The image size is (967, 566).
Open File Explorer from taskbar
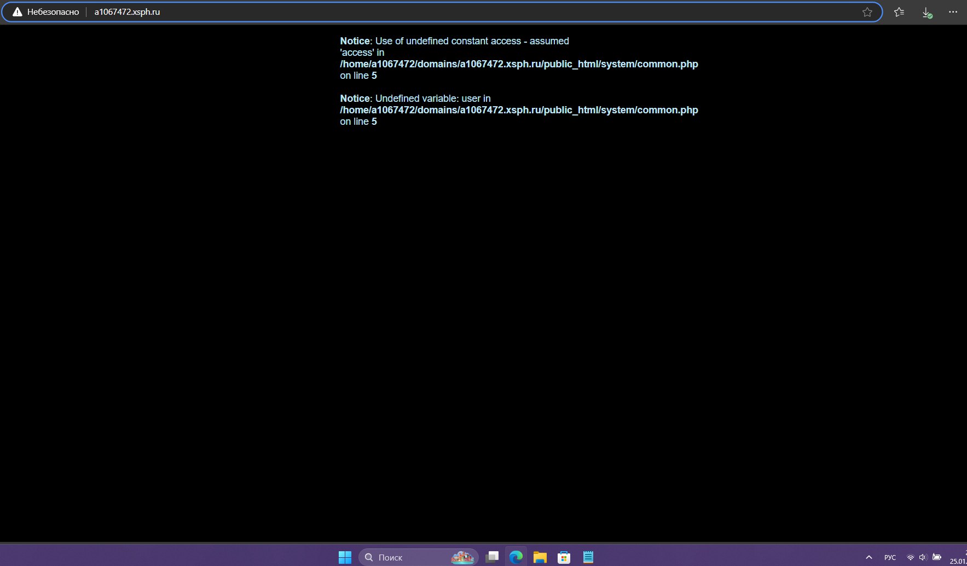point(540,557)
